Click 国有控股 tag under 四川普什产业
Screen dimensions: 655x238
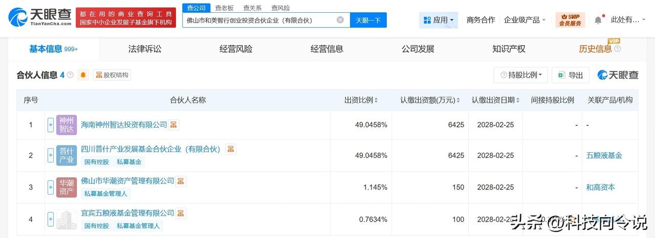click(97, 162)
